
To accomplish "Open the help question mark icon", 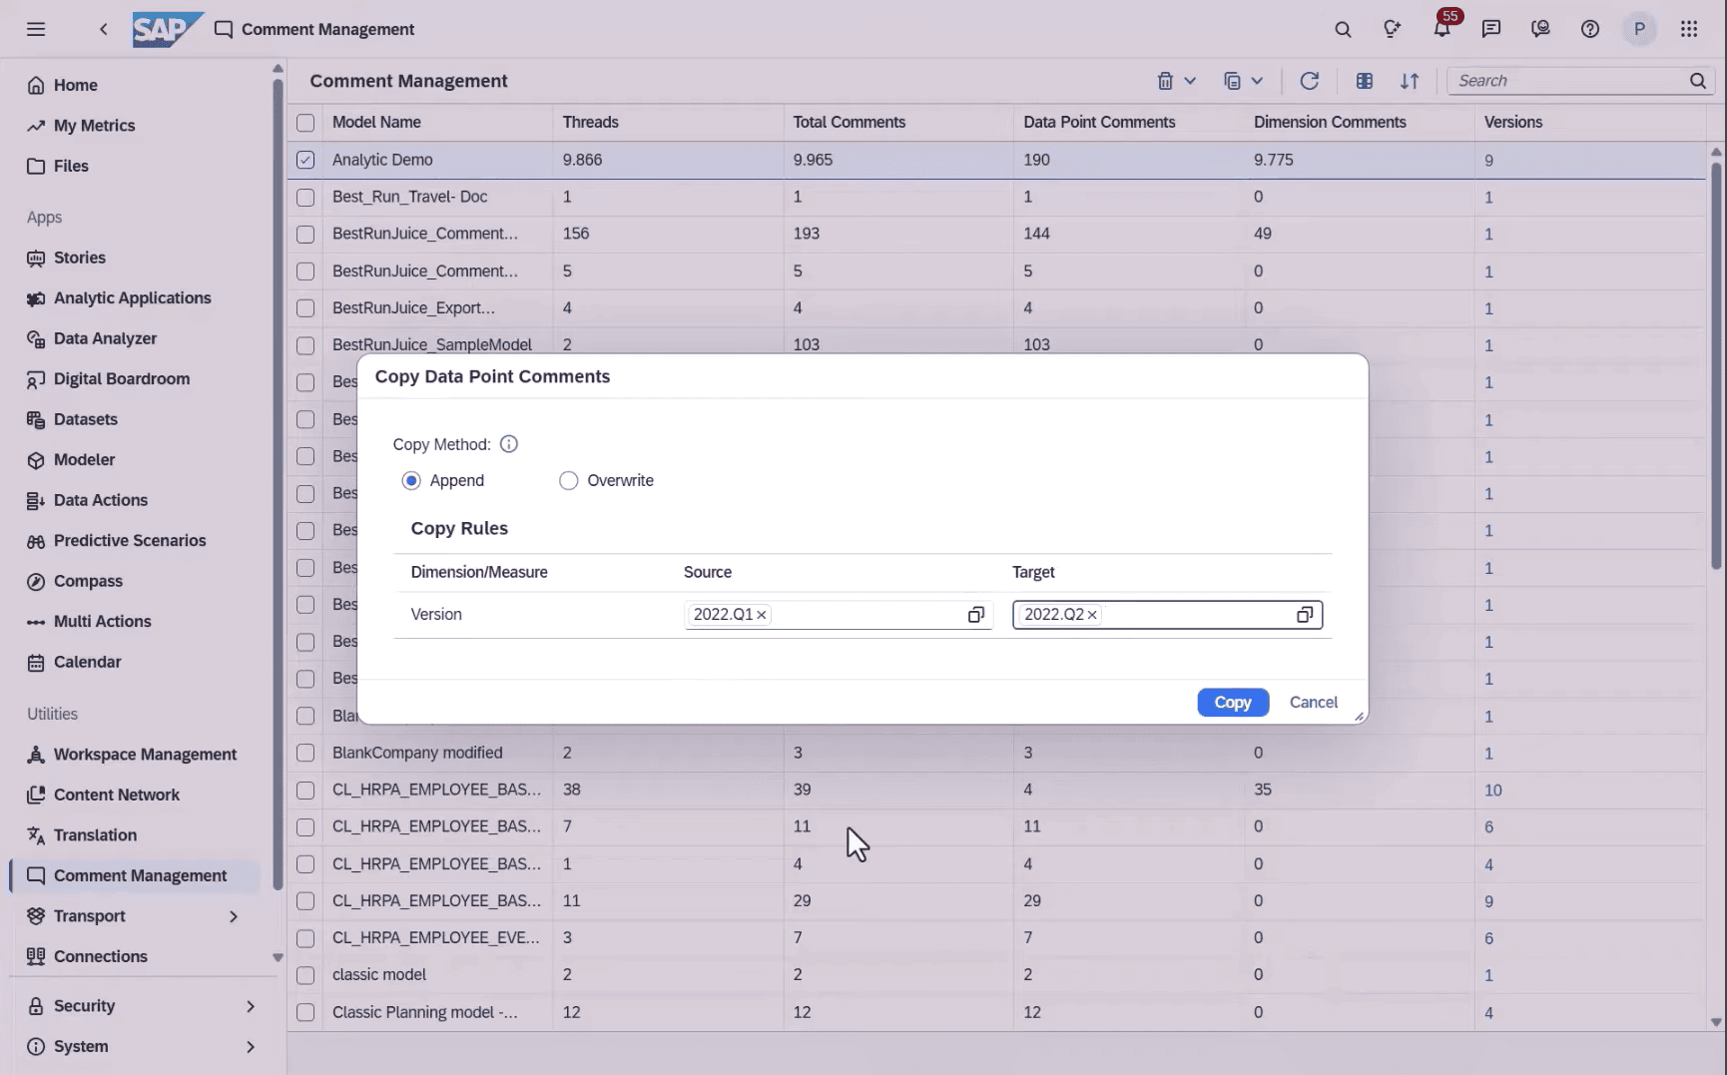I will click(x=1589, y=30).
